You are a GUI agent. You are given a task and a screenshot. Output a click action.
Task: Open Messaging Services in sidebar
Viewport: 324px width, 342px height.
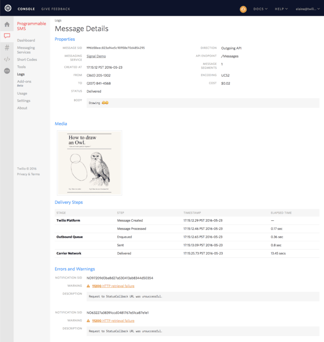tap(26, 50)
